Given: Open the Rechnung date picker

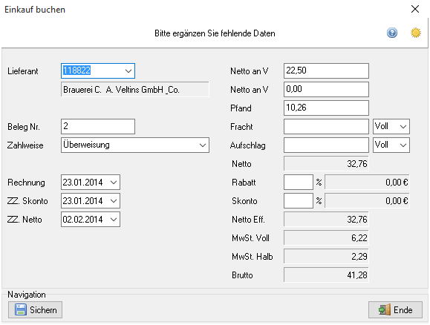Looking at the screenshot, I should (x=114, y=183).
